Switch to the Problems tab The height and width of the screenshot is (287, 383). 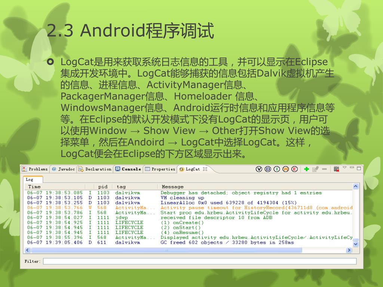[35, 169]
